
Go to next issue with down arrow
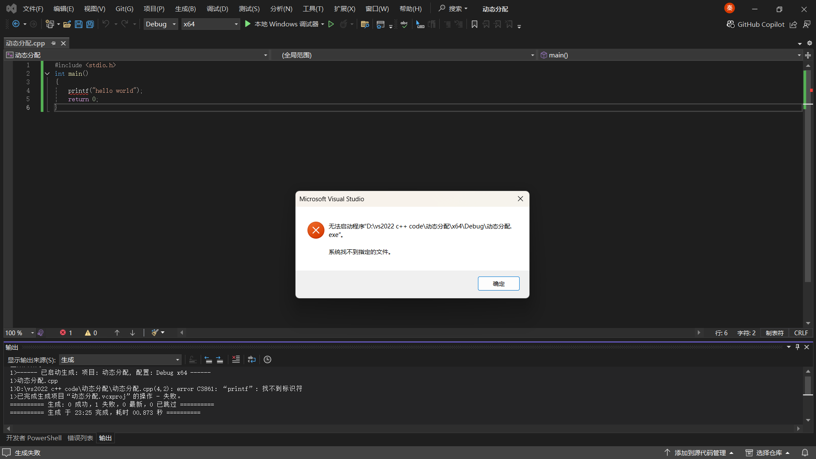click(133, 333)
